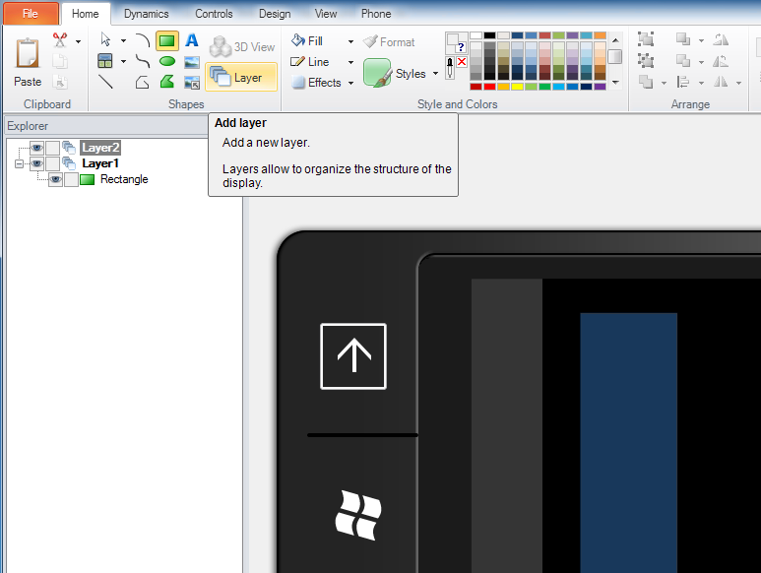Expand the Effects dropdown menu
Viewport: 761px width, 573px height.
(x=350, y=83)
